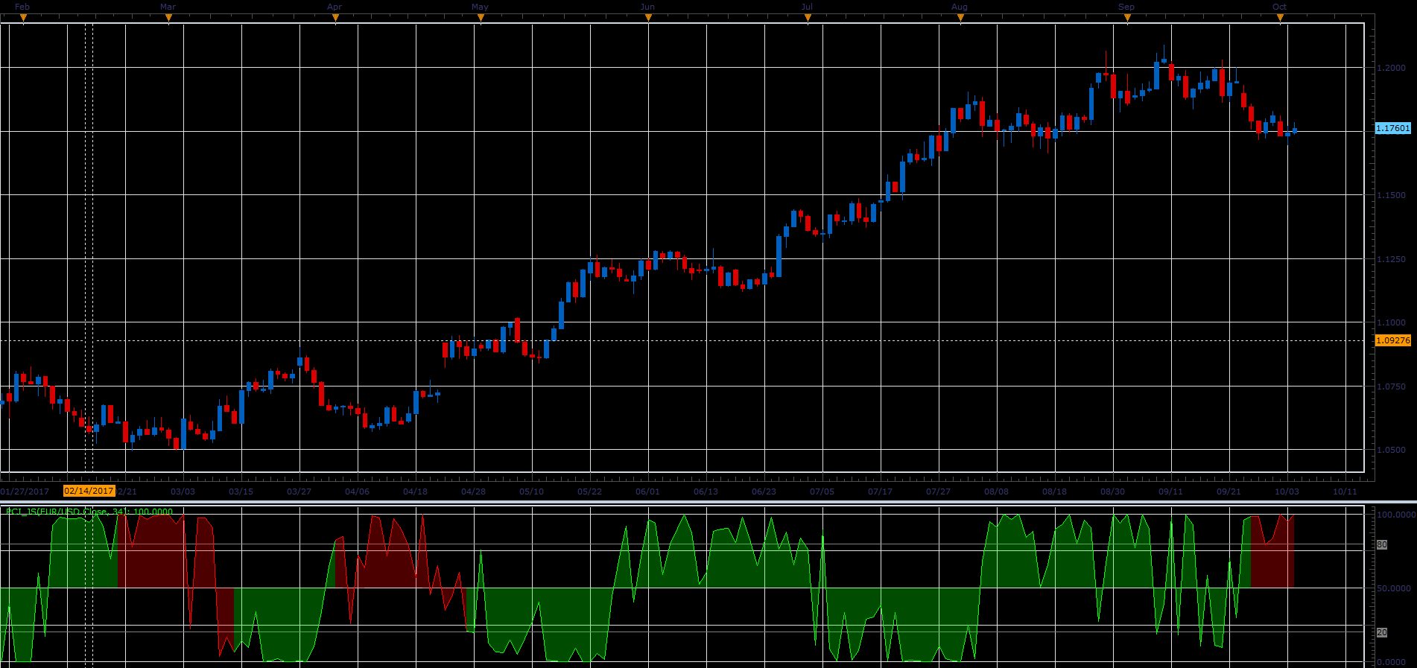Viewport: 1417px width, 668px height.
Task: Click the orange triangle marker under Jun
Action: pos(648,19)
